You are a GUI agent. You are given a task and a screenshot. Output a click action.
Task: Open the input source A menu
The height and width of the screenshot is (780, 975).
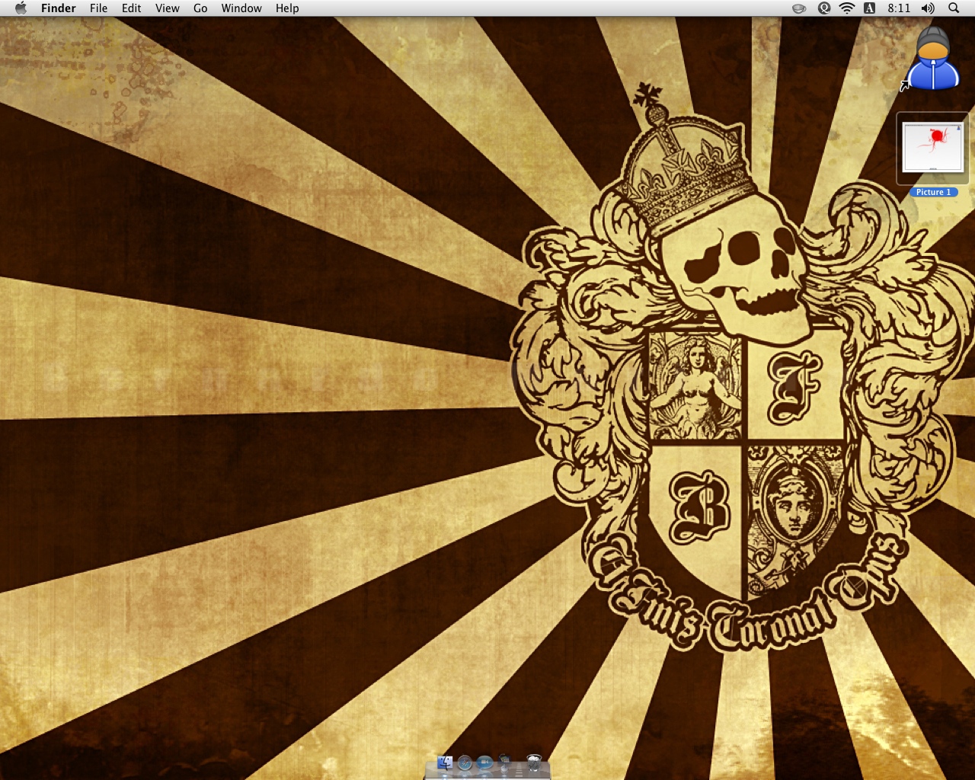click(x=869, y=8)
